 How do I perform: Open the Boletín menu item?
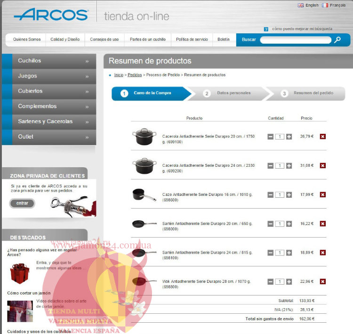224,39
